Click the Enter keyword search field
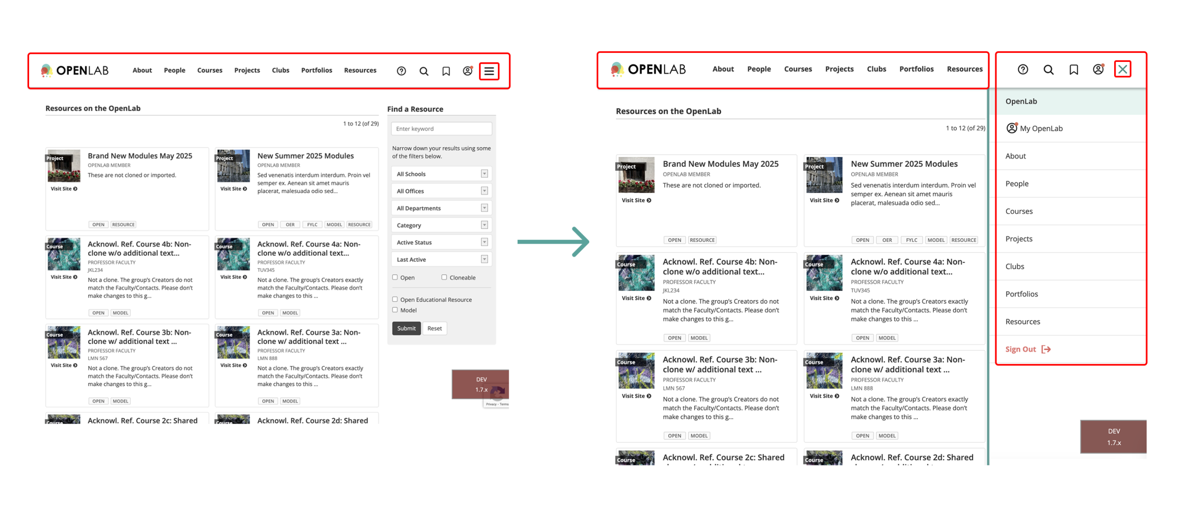Image resolution: width=1199 pixels, height=530 pixels. click(441, 128)
